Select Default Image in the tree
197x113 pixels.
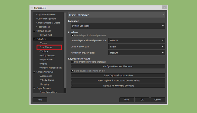(x=44, y=31)
